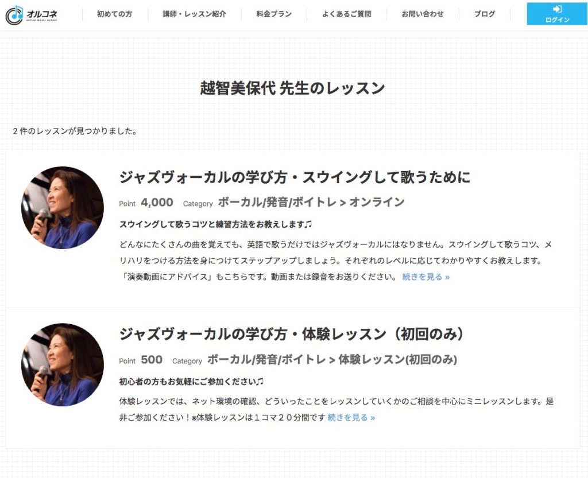The image size is (588, 478).
Task: Click the オルコネ brand name text
Action: [x=42, y=15]
